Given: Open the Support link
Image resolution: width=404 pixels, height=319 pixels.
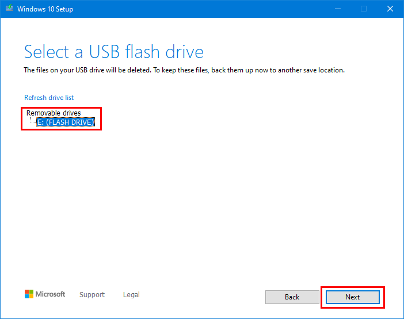Looking at the screenshot, I should (92, 295).
